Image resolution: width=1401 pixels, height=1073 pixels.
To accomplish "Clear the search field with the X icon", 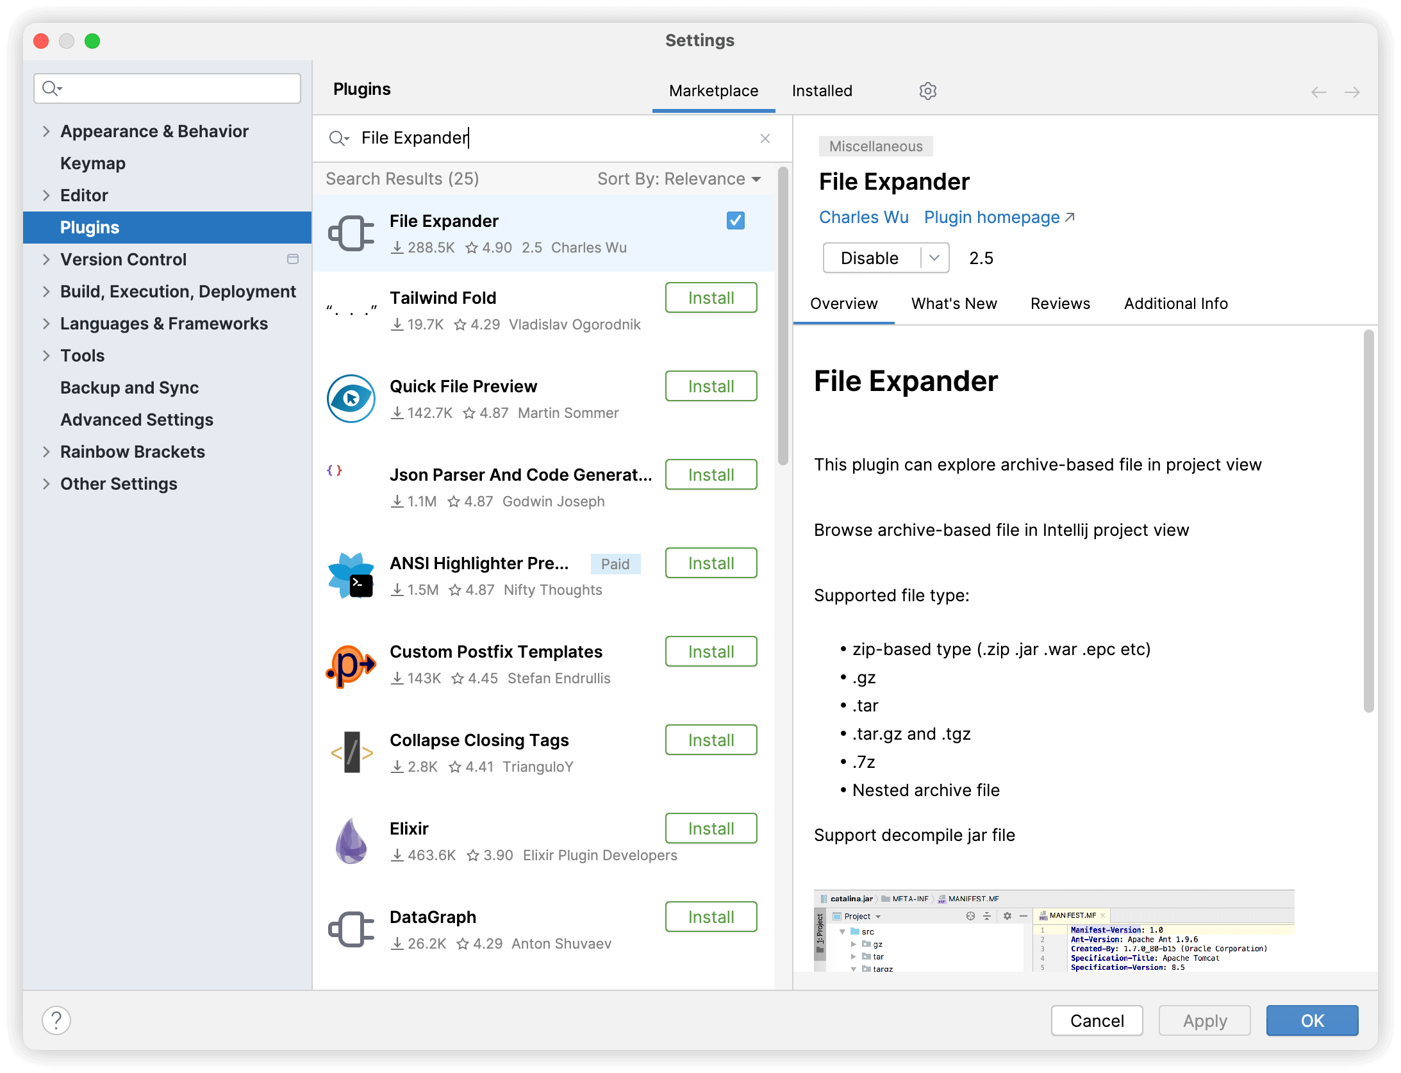I will (x=765, y=138).
